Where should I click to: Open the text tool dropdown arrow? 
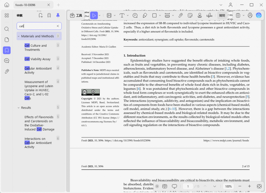click(x=128, y=15)
